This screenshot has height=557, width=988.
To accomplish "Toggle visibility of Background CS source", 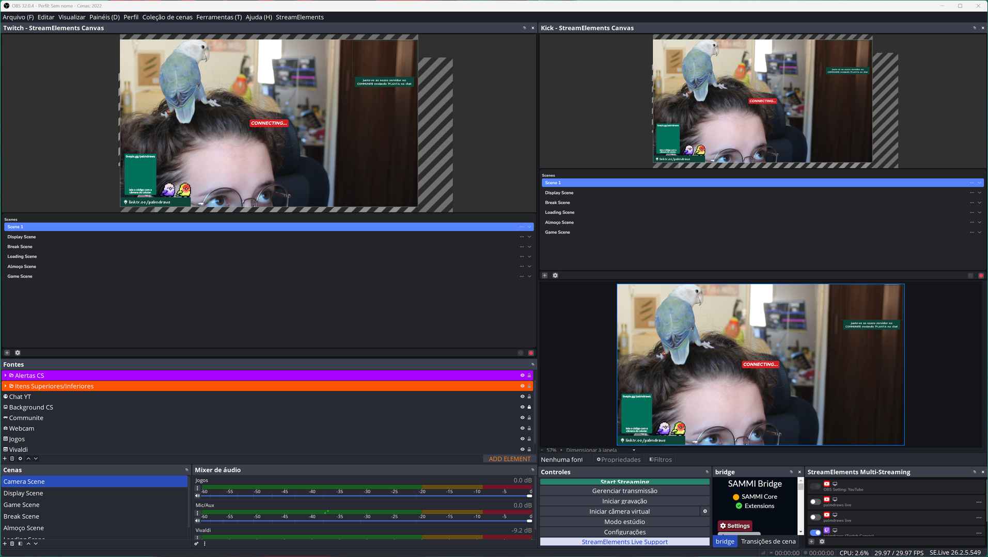I will point(522,407).
